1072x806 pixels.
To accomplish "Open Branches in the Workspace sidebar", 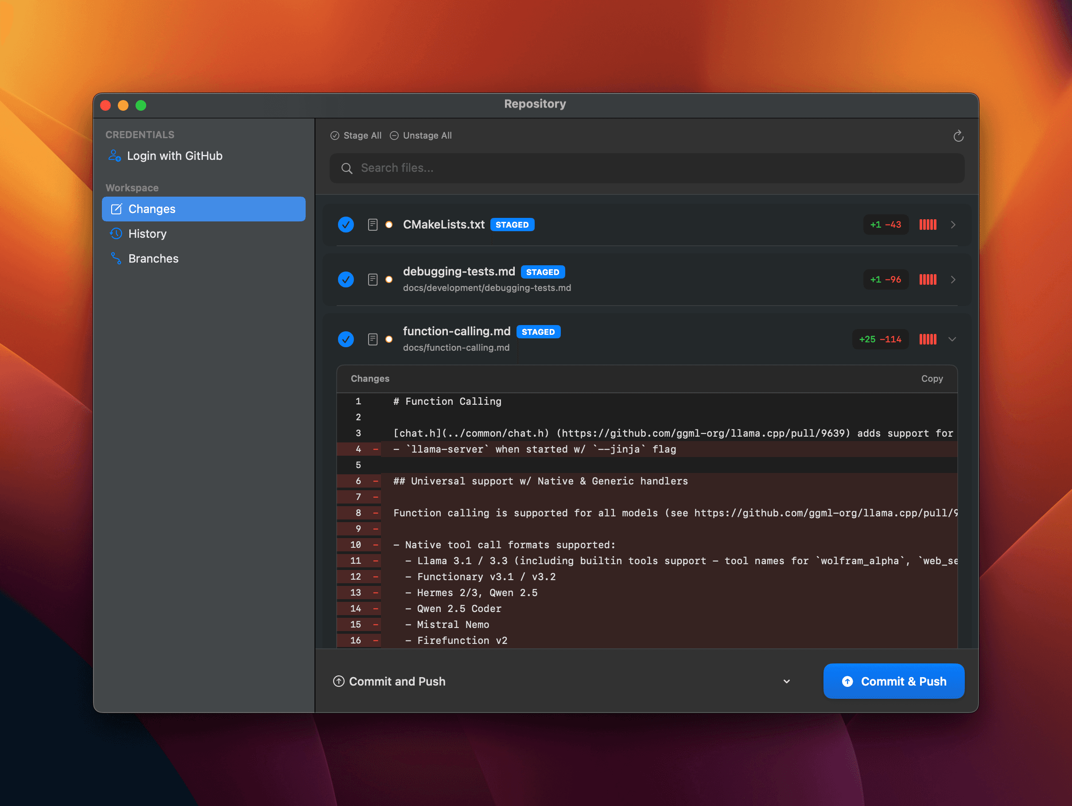I will 203,258.
